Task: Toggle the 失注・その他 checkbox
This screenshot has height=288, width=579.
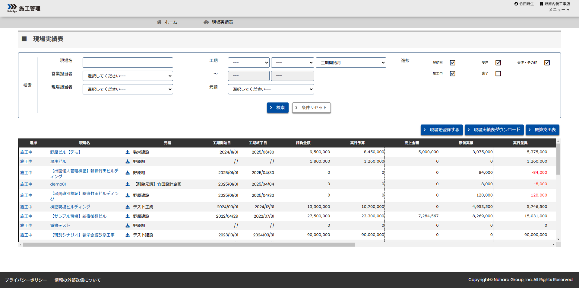Action: (x=547, y=63)
